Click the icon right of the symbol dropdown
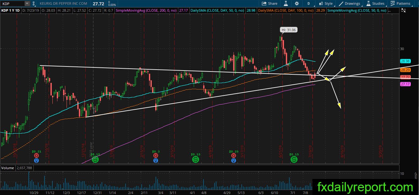The width and height of the screenshot is (419, 195). pyautogui.click(x=34, y=3)
